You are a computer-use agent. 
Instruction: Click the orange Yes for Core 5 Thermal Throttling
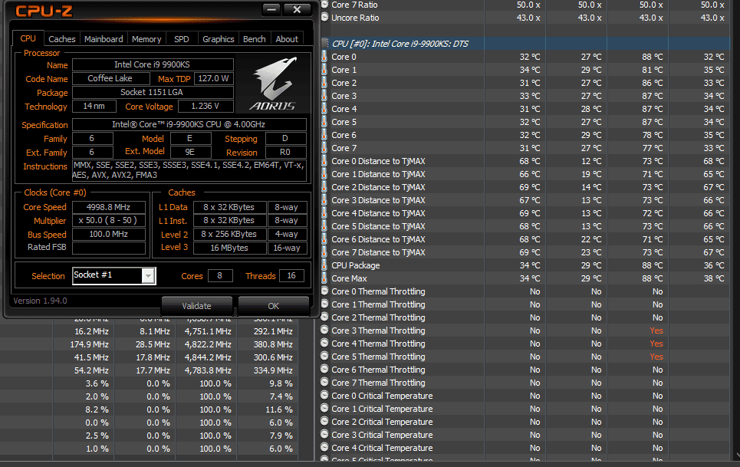point(656,357)
